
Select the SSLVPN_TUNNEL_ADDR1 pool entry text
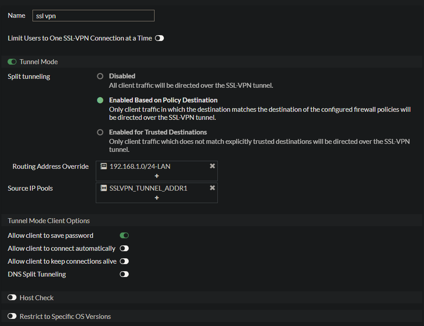(x=148, y=188)
